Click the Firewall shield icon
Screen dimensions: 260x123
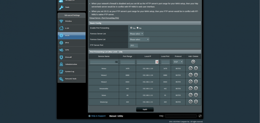pyautogui.click(x=61, y=57)
